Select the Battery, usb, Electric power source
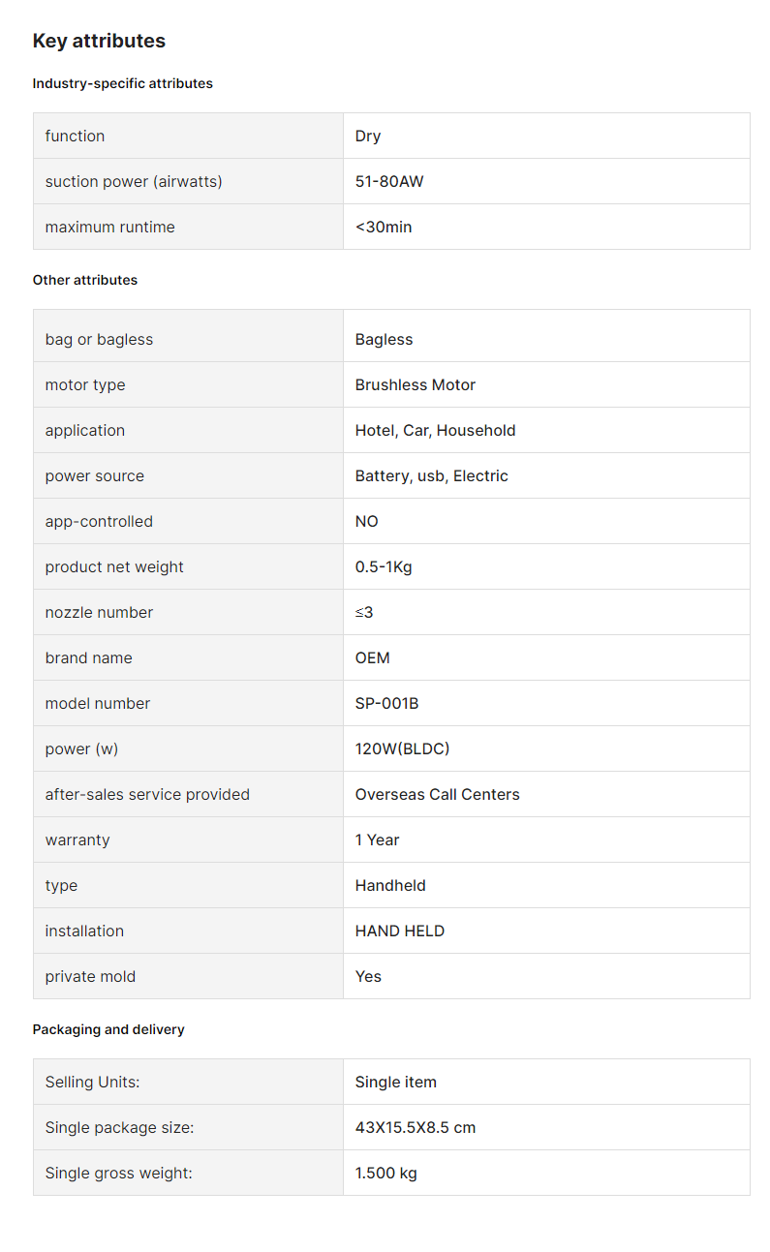 (x=432, y=475)
